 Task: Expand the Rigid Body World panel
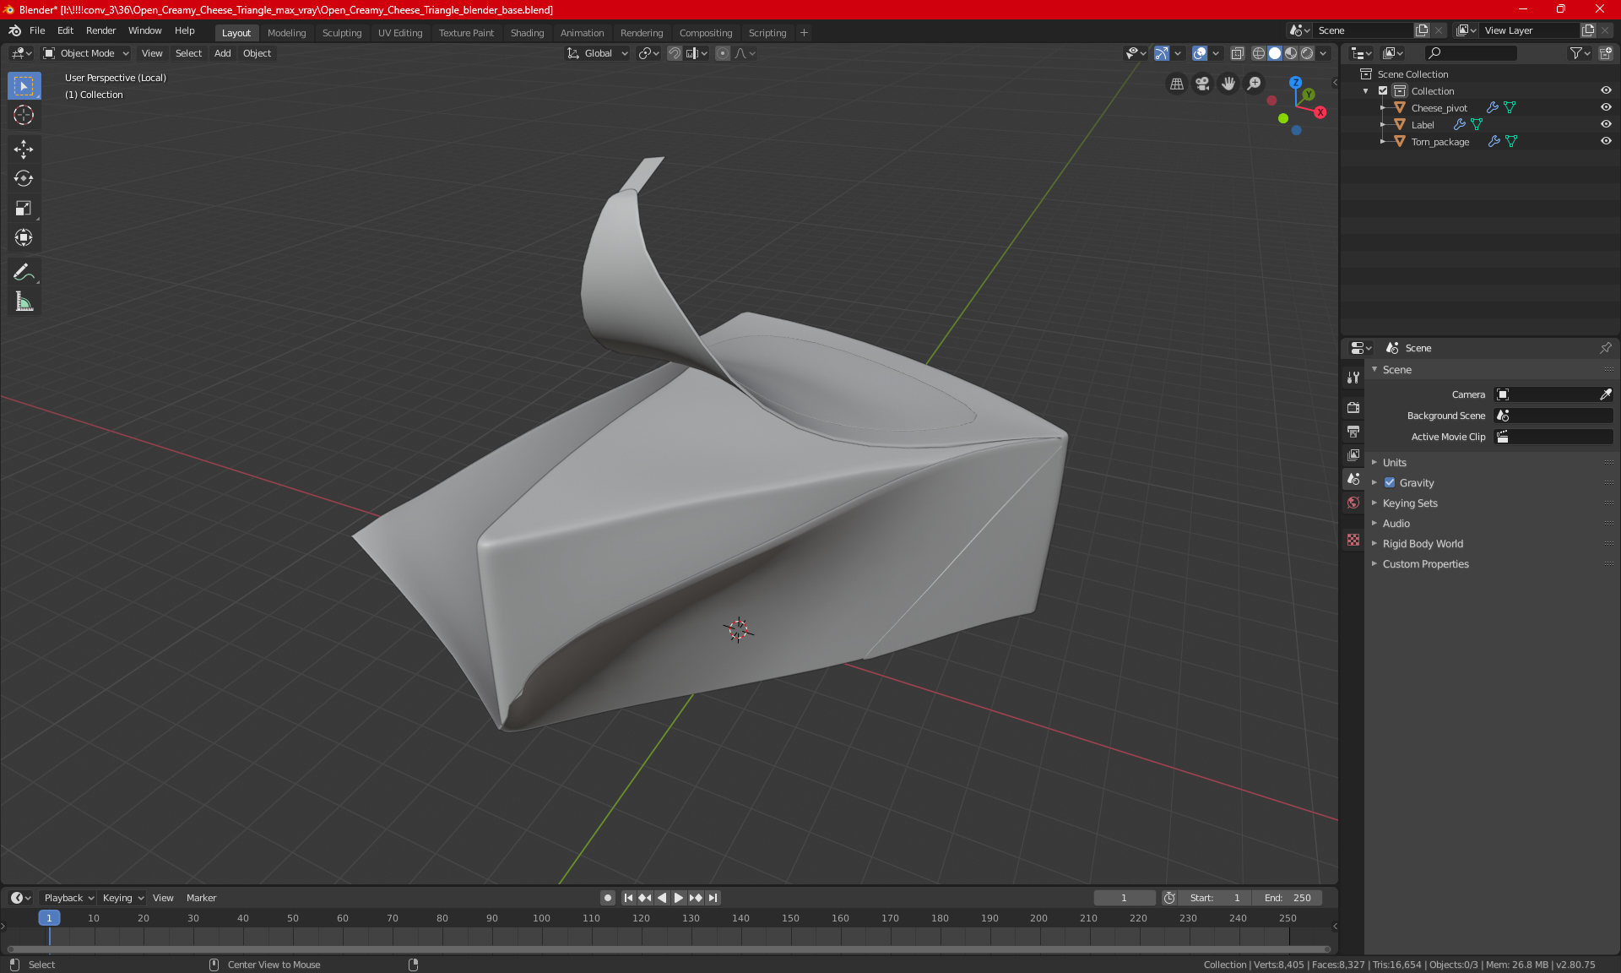click(x=1423, y=544)
